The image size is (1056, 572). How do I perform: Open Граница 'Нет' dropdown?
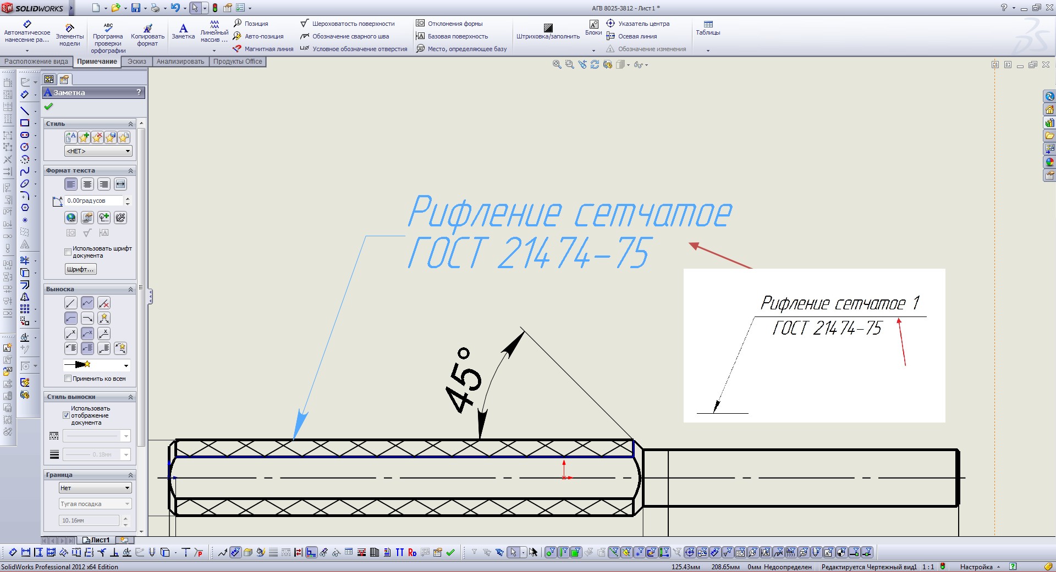point(95,488)
